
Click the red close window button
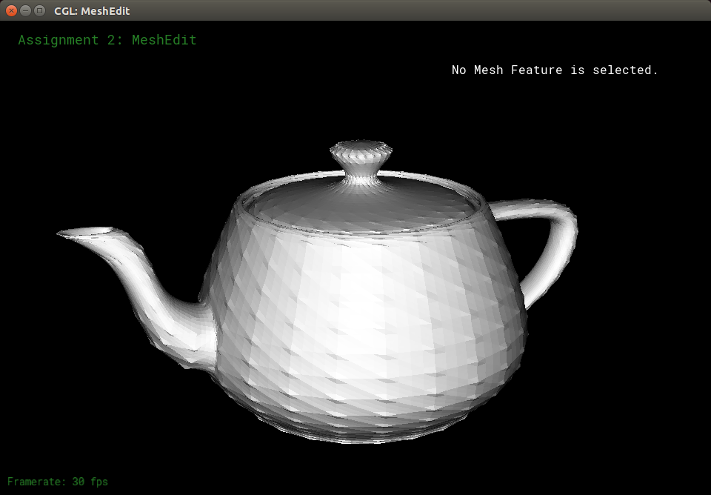(x=11, y=11)
